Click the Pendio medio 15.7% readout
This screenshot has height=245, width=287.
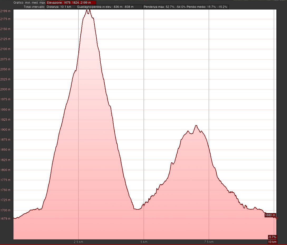tap(207, 7)
